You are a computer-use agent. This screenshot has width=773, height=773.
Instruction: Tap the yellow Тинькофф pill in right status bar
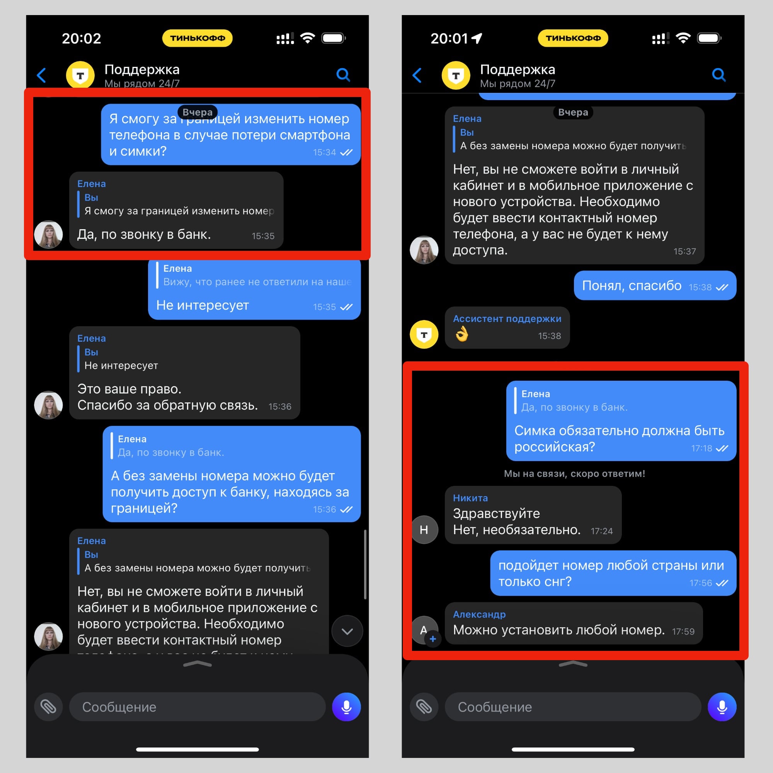(573, 38)
